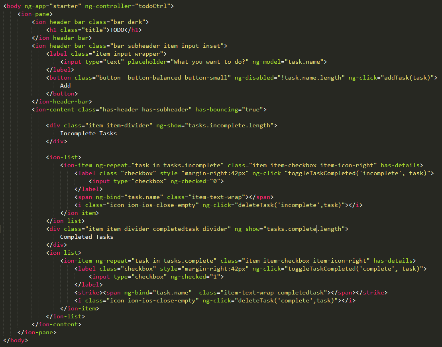Viewport: 442px width, 347px height.
Task: Click the "Completed Tasks" text line
Action: pyautogui.click(x=87, y=237)
